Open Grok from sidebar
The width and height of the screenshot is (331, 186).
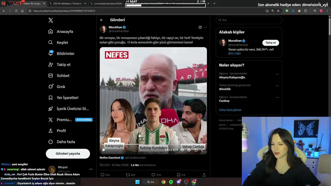[57, 87]
